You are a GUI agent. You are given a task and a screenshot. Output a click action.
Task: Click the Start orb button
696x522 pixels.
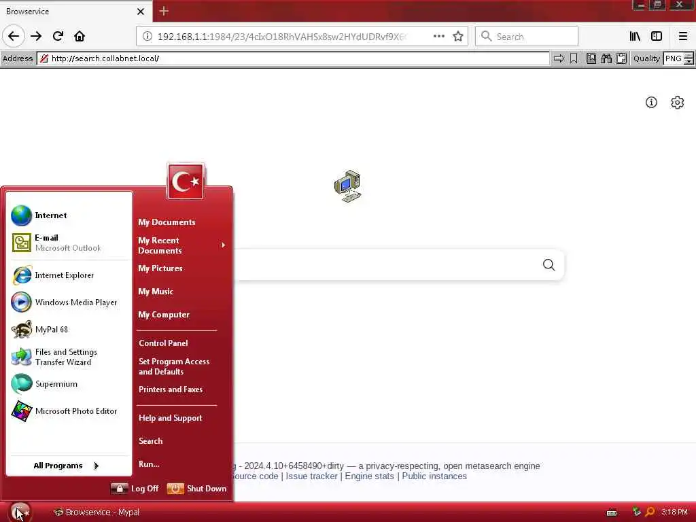tap(19, 512)
